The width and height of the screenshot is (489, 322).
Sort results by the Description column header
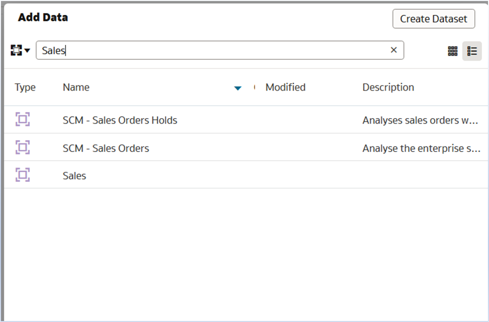(388, 87)
